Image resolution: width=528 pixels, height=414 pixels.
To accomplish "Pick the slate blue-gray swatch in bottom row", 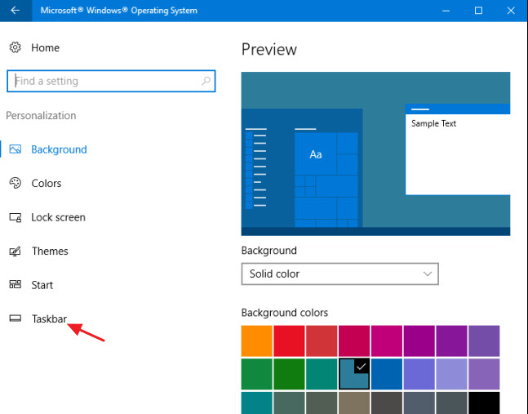I will pyautogui.click(x=419, y=403).
